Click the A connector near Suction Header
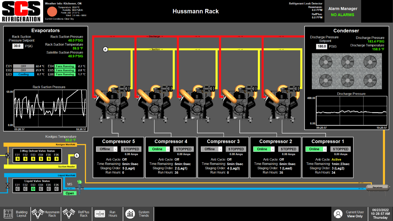Viewport: 393px width, 221px height. (77, 155)
